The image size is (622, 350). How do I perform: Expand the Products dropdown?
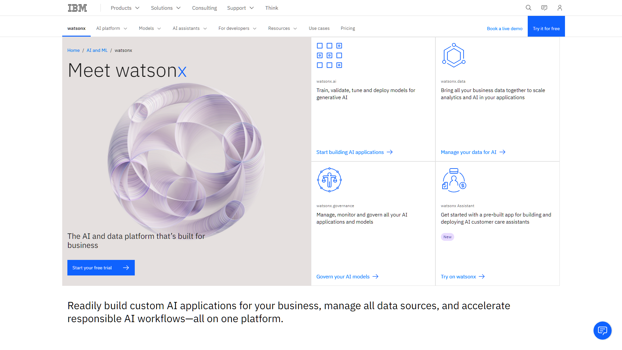(x=125, y=8)
